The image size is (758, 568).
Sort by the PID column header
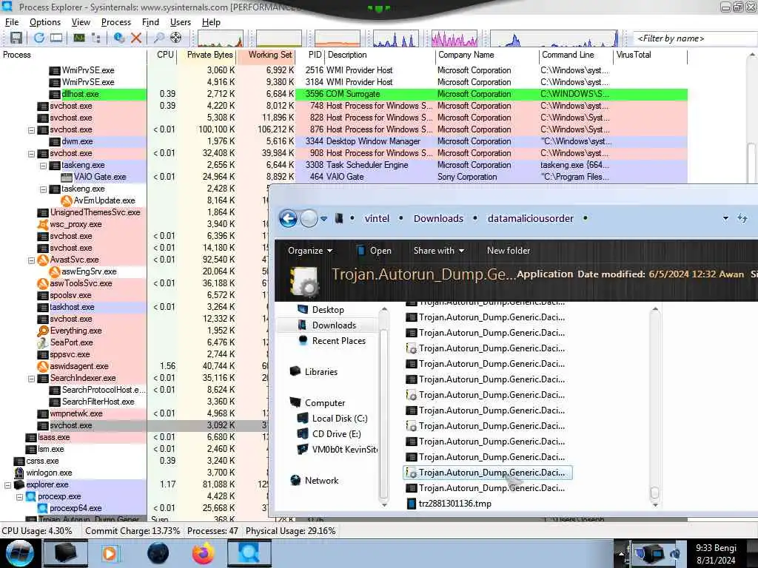coord(310,55)
